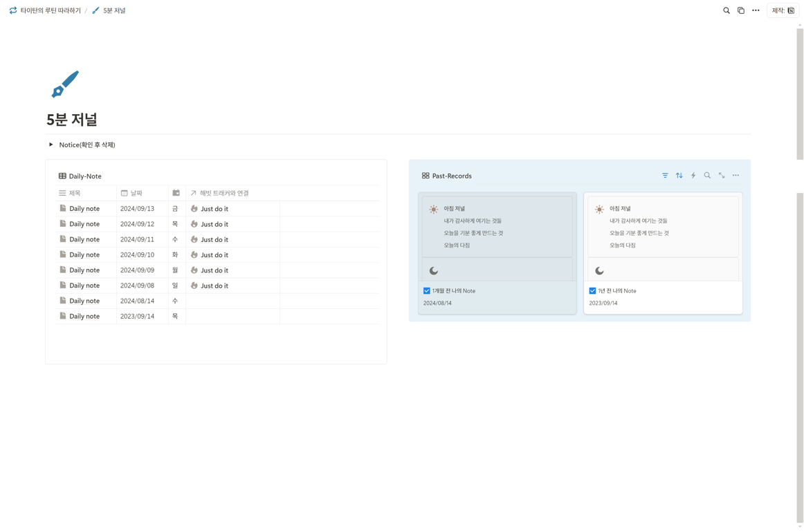Click the blue fountain pen page icon
Viewport: 804px width, 531px height.
coord(65,84)
